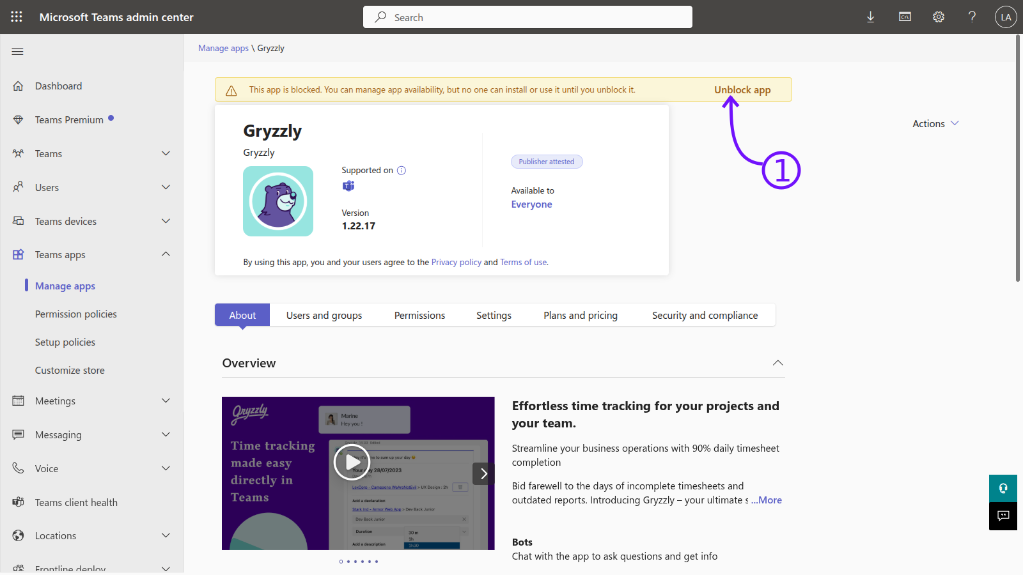Click the Search input field

[527, 17]
